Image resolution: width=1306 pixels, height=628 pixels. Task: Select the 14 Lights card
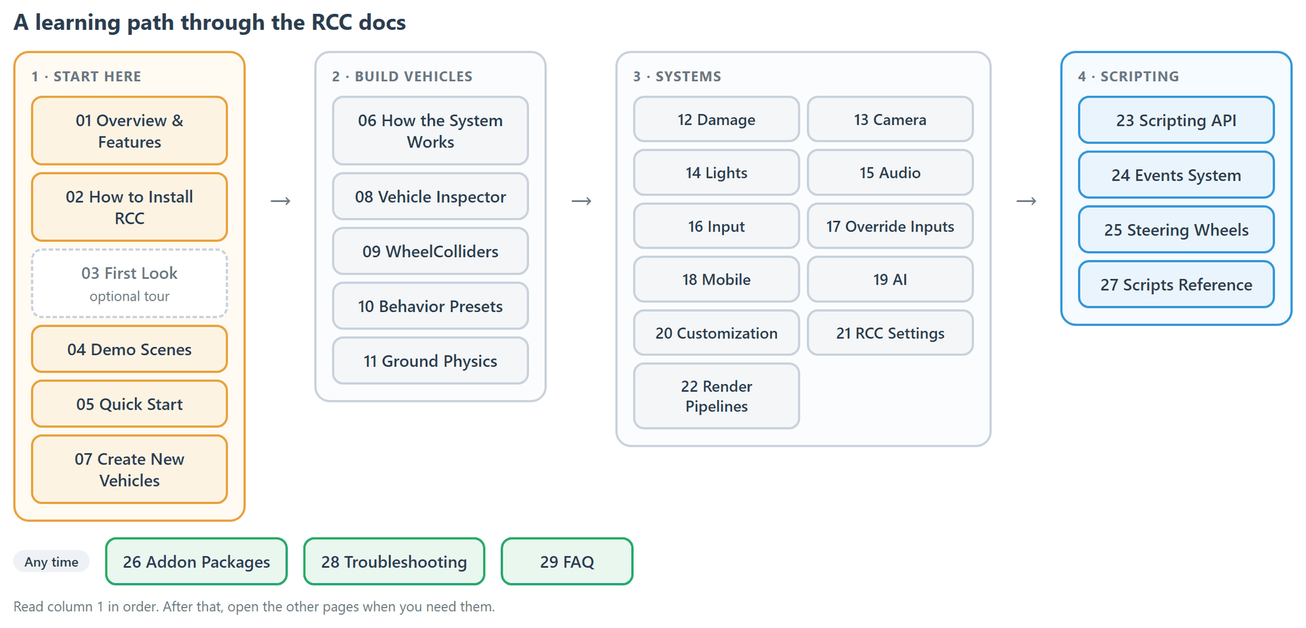click(x=717, y=173)
